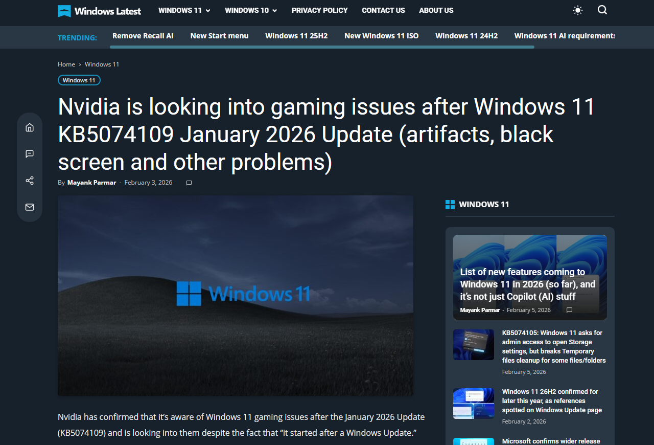Open Microsoft confirms wider release article

[551, 441]
